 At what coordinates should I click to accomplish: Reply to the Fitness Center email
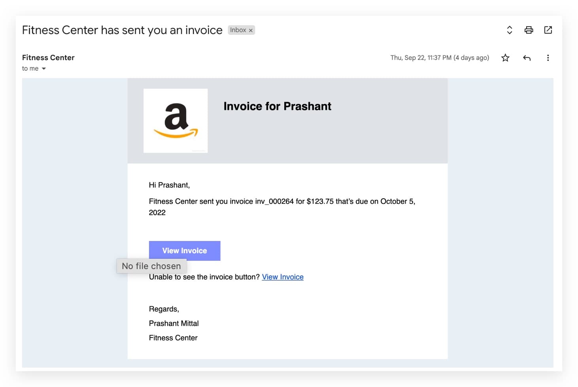tap(527, 58)
